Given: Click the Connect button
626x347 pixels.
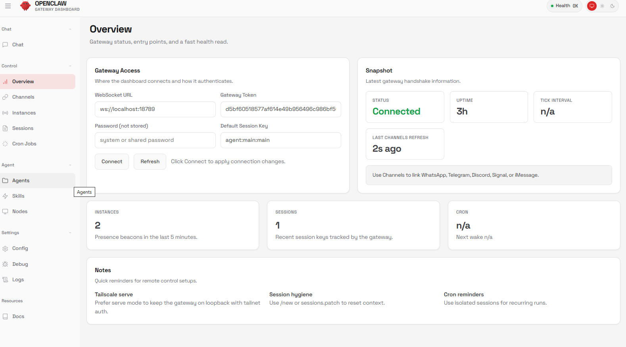Looking at the screenshot, I should click(112, 162).
